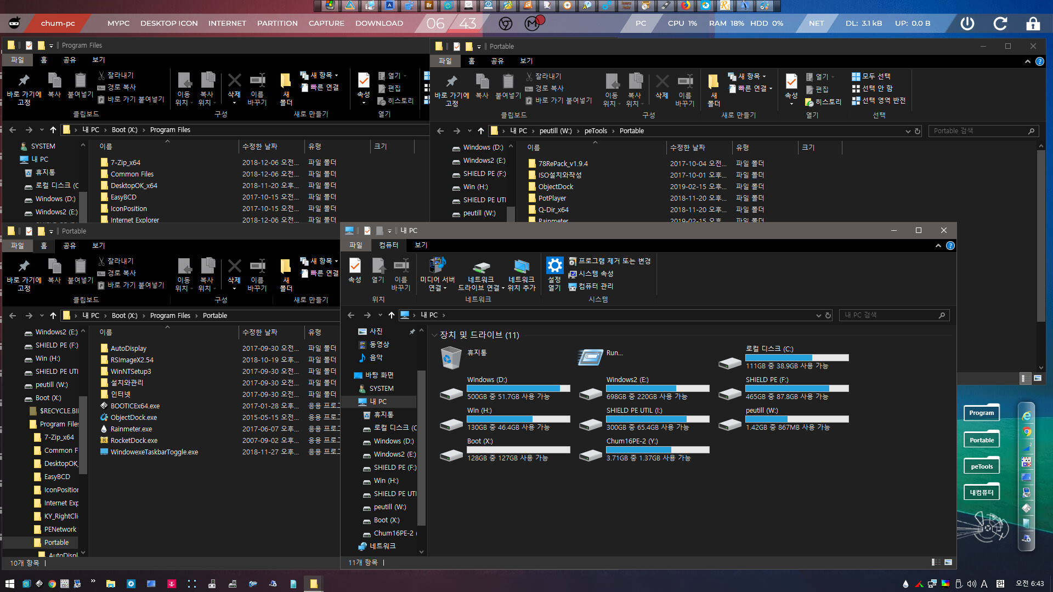The width and height of the screenshot is (1053, 592).
Task: Show hidden taskbar toolbar icons chevron
Action: tap(93, 581)
